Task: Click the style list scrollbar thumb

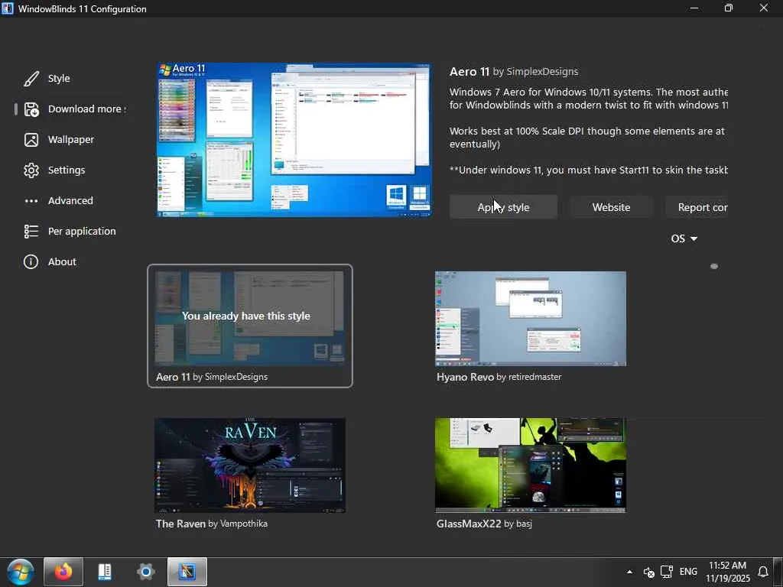Action: (x=714, y=267)
